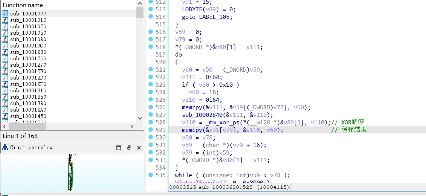
Task: Close the Graph overview panel
Action: pos(139,148)
